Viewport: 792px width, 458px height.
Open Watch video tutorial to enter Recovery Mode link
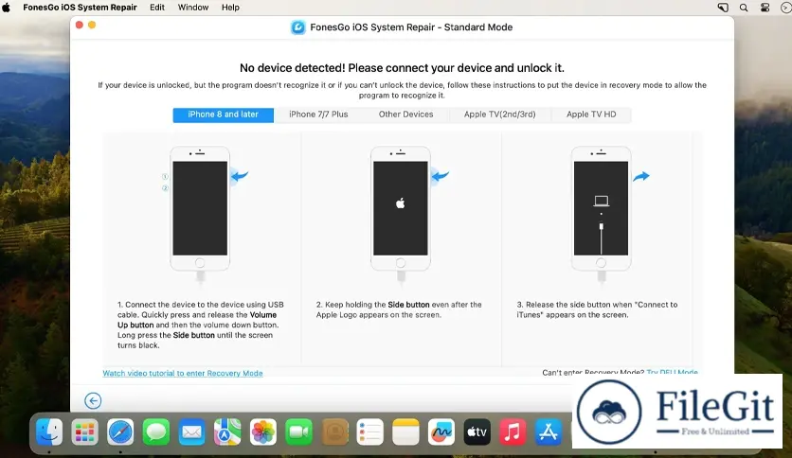[x=183, y=373]
